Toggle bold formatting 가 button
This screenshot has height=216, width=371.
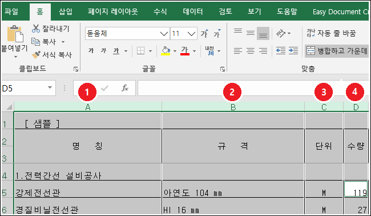91,50
